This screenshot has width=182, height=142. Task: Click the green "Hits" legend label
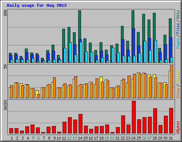[x=178, y=15]
